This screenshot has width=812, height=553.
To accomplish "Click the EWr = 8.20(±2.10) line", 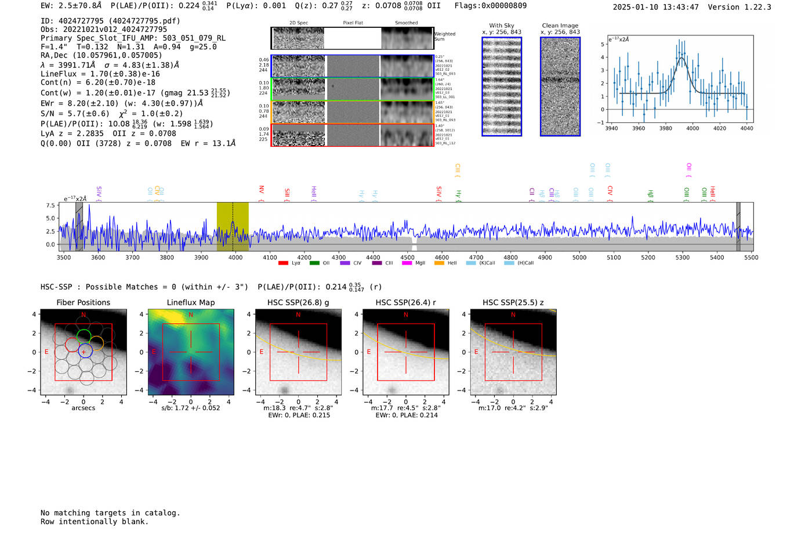I will (x=122, y=103).
